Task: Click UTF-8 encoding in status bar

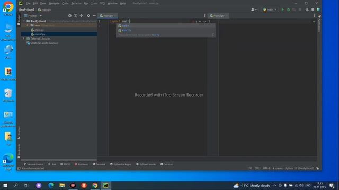Action: point(266,168)
